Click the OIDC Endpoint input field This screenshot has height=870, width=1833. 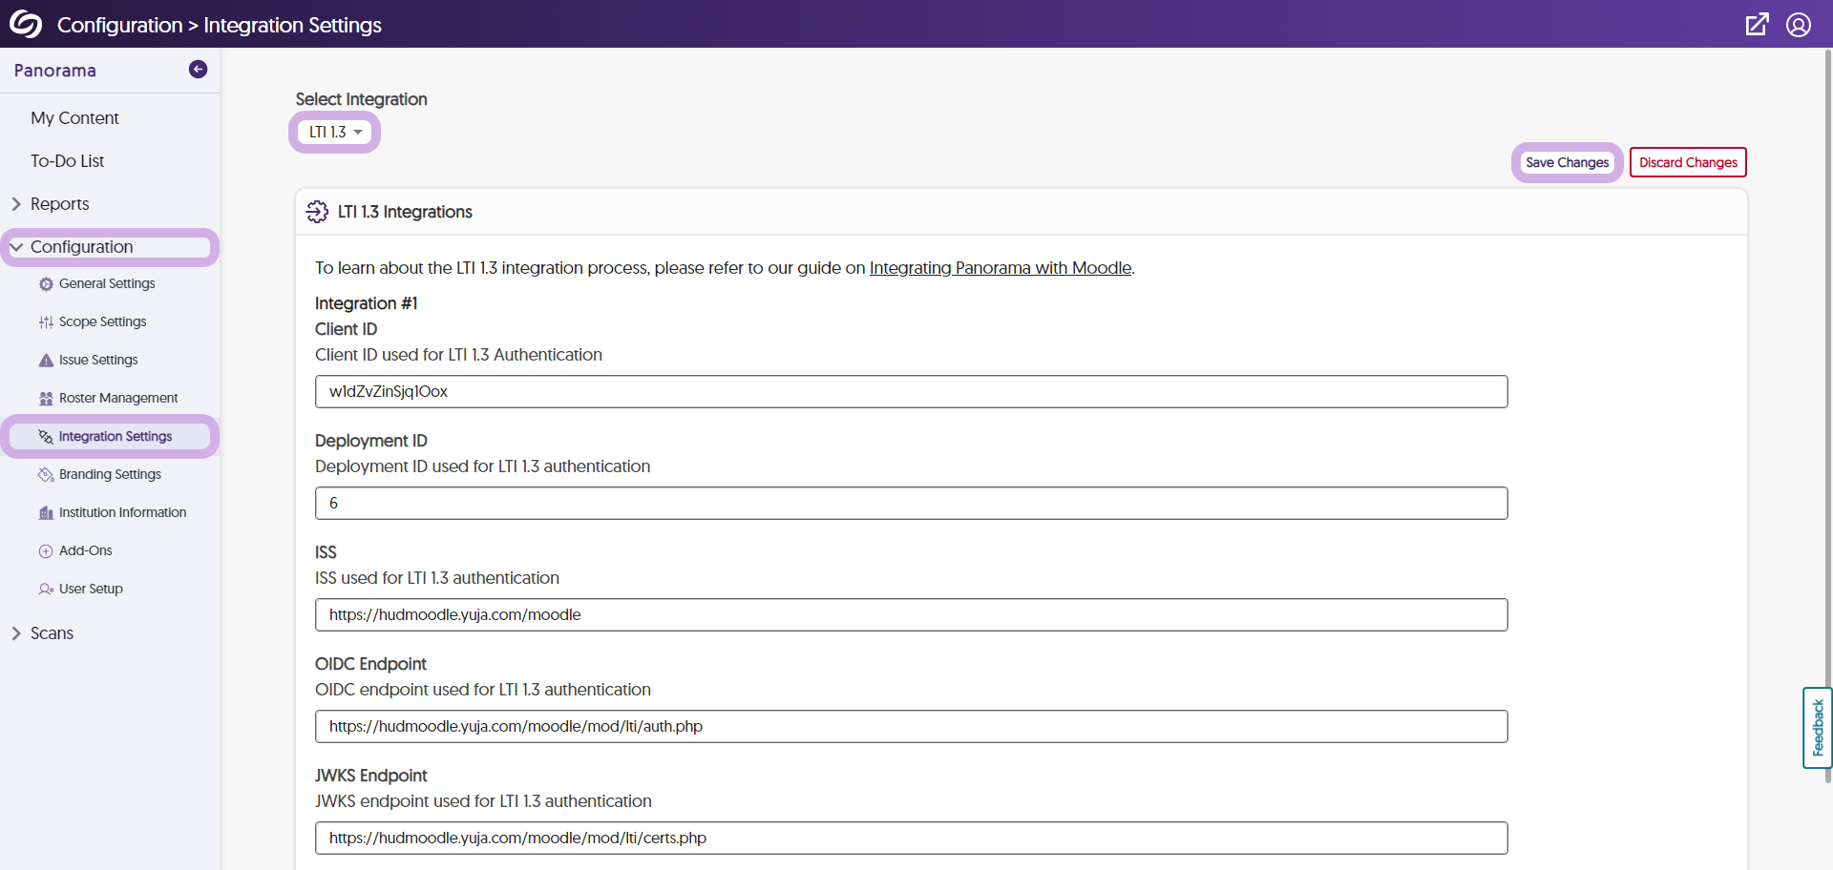point(911,727)
